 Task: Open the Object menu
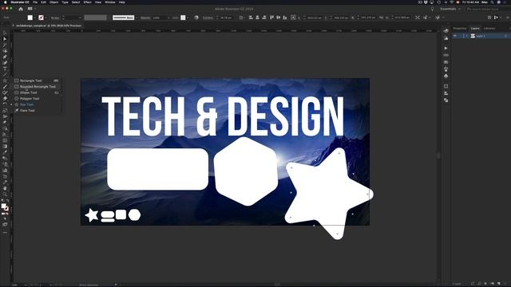click(54, 2)
